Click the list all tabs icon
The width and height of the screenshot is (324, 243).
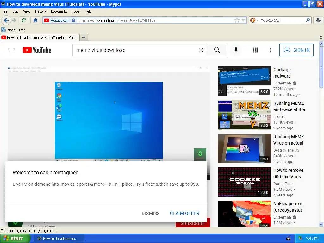[x=321, y=37]
